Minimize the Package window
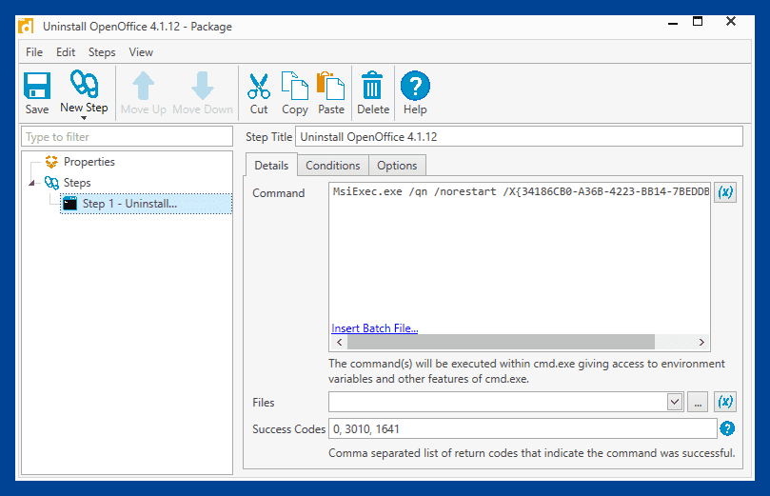 tap(673, 22)
